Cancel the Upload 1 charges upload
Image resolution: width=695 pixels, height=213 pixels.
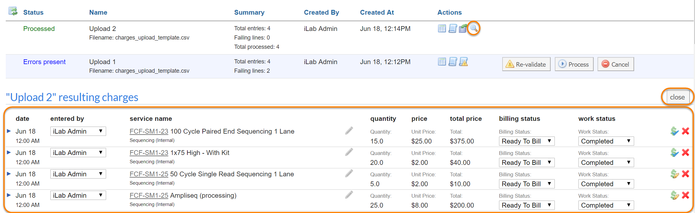click(x=615, y=64)
